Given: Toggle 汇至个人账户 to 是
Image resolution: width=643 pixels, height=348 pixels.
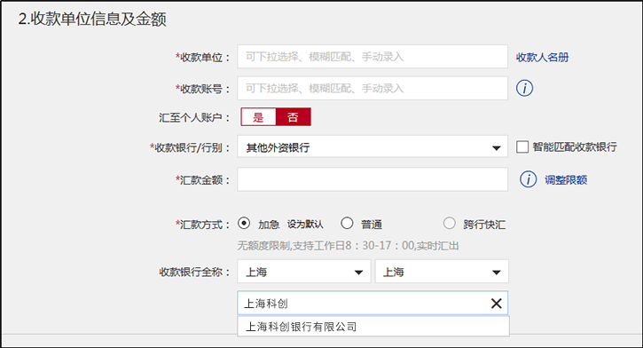Looking at the screenshot, I should click(258, 117).
